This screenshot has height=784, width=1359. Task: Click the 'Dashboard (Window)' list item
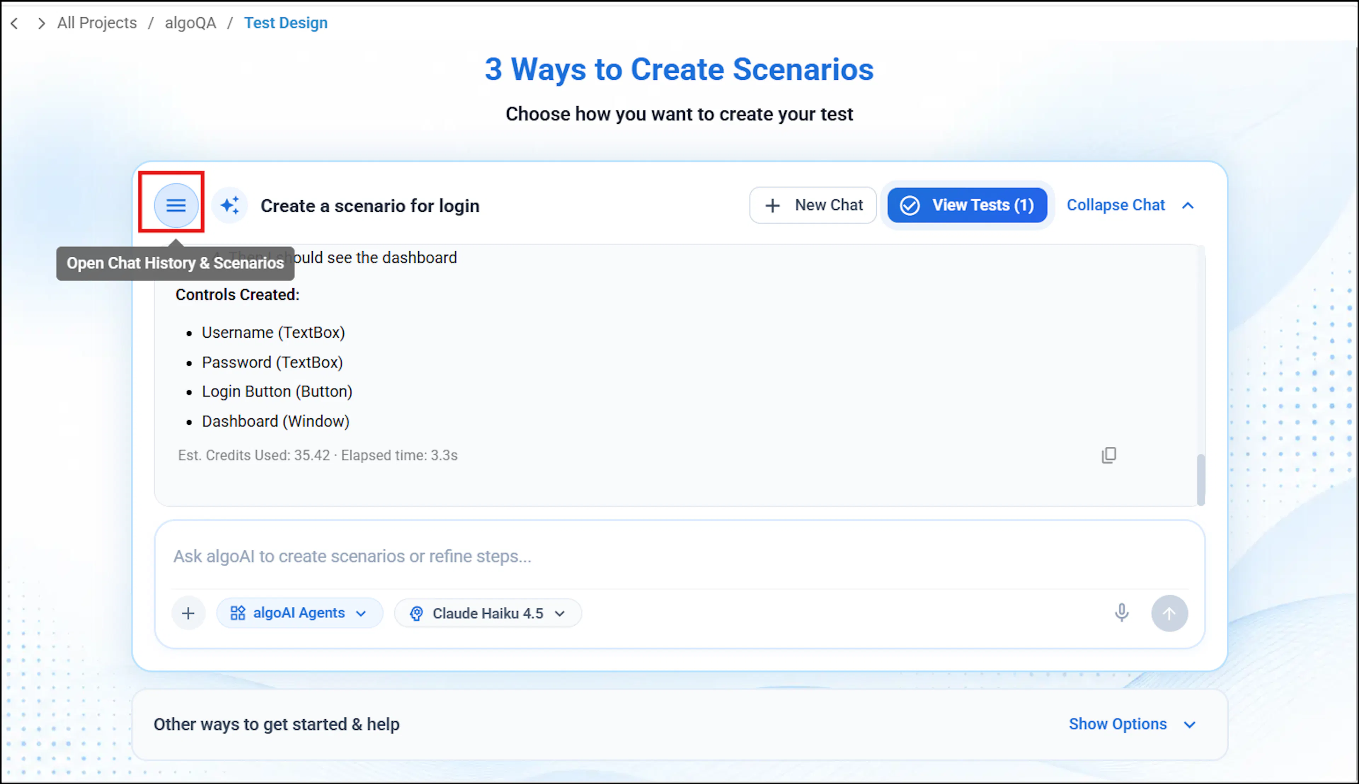point(276,421)
